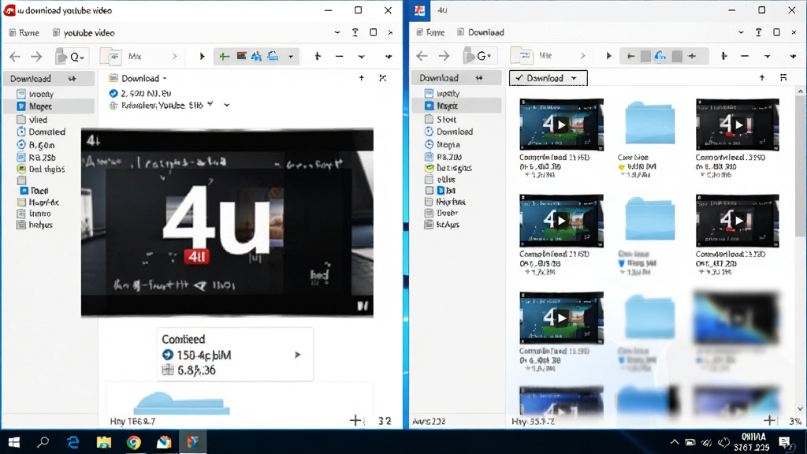
Task: Open the Cenr bioe folder in right window
Action: (x=649, y=125)
